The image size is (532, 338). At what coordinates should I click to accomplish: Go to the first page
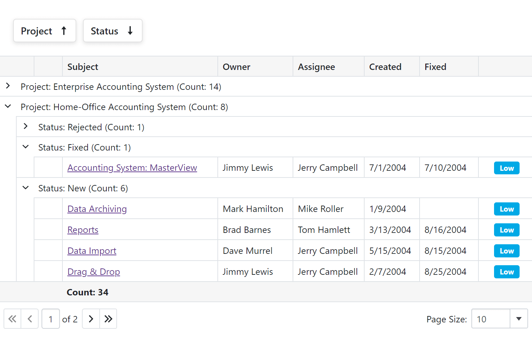tap(12, 319)
